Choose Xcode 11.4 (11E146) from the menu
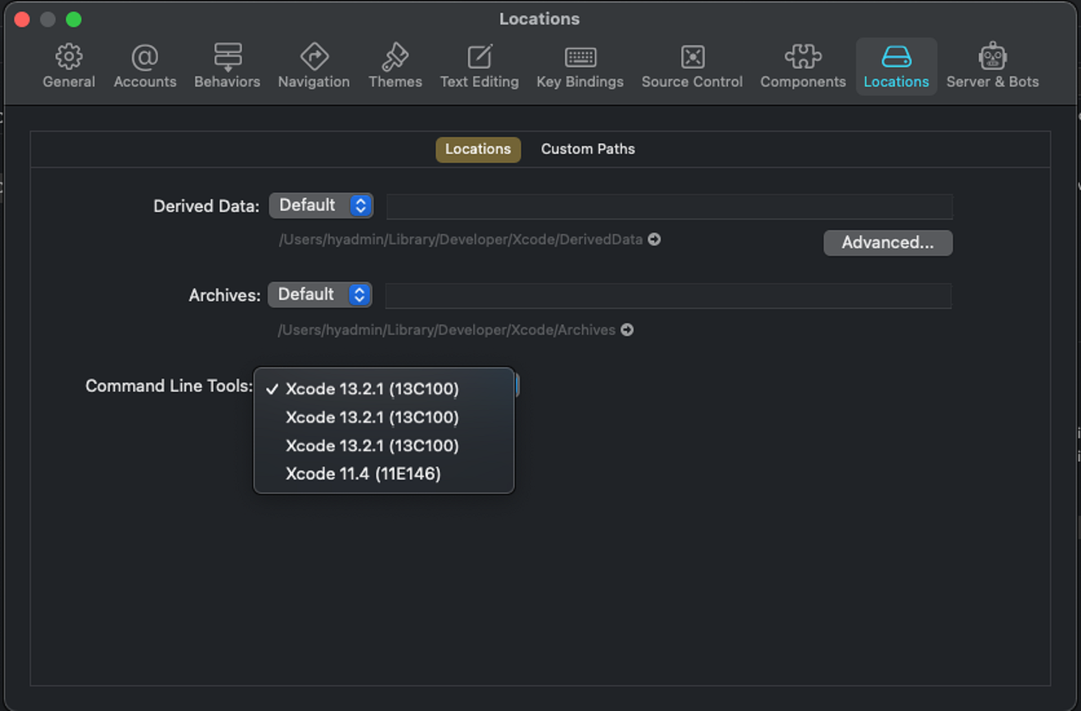Viewport: 1081px width, 711px height. click(384, 474)
